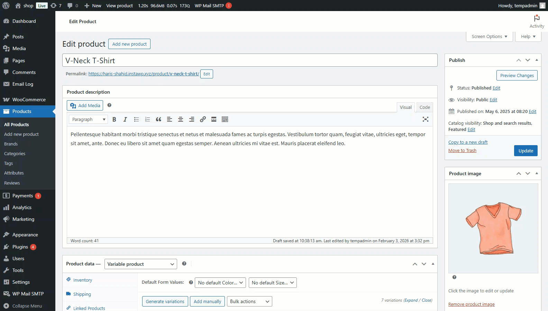
Task: Enable distraction-free fullscreen editor mode
Action: [x=426, y=119]
